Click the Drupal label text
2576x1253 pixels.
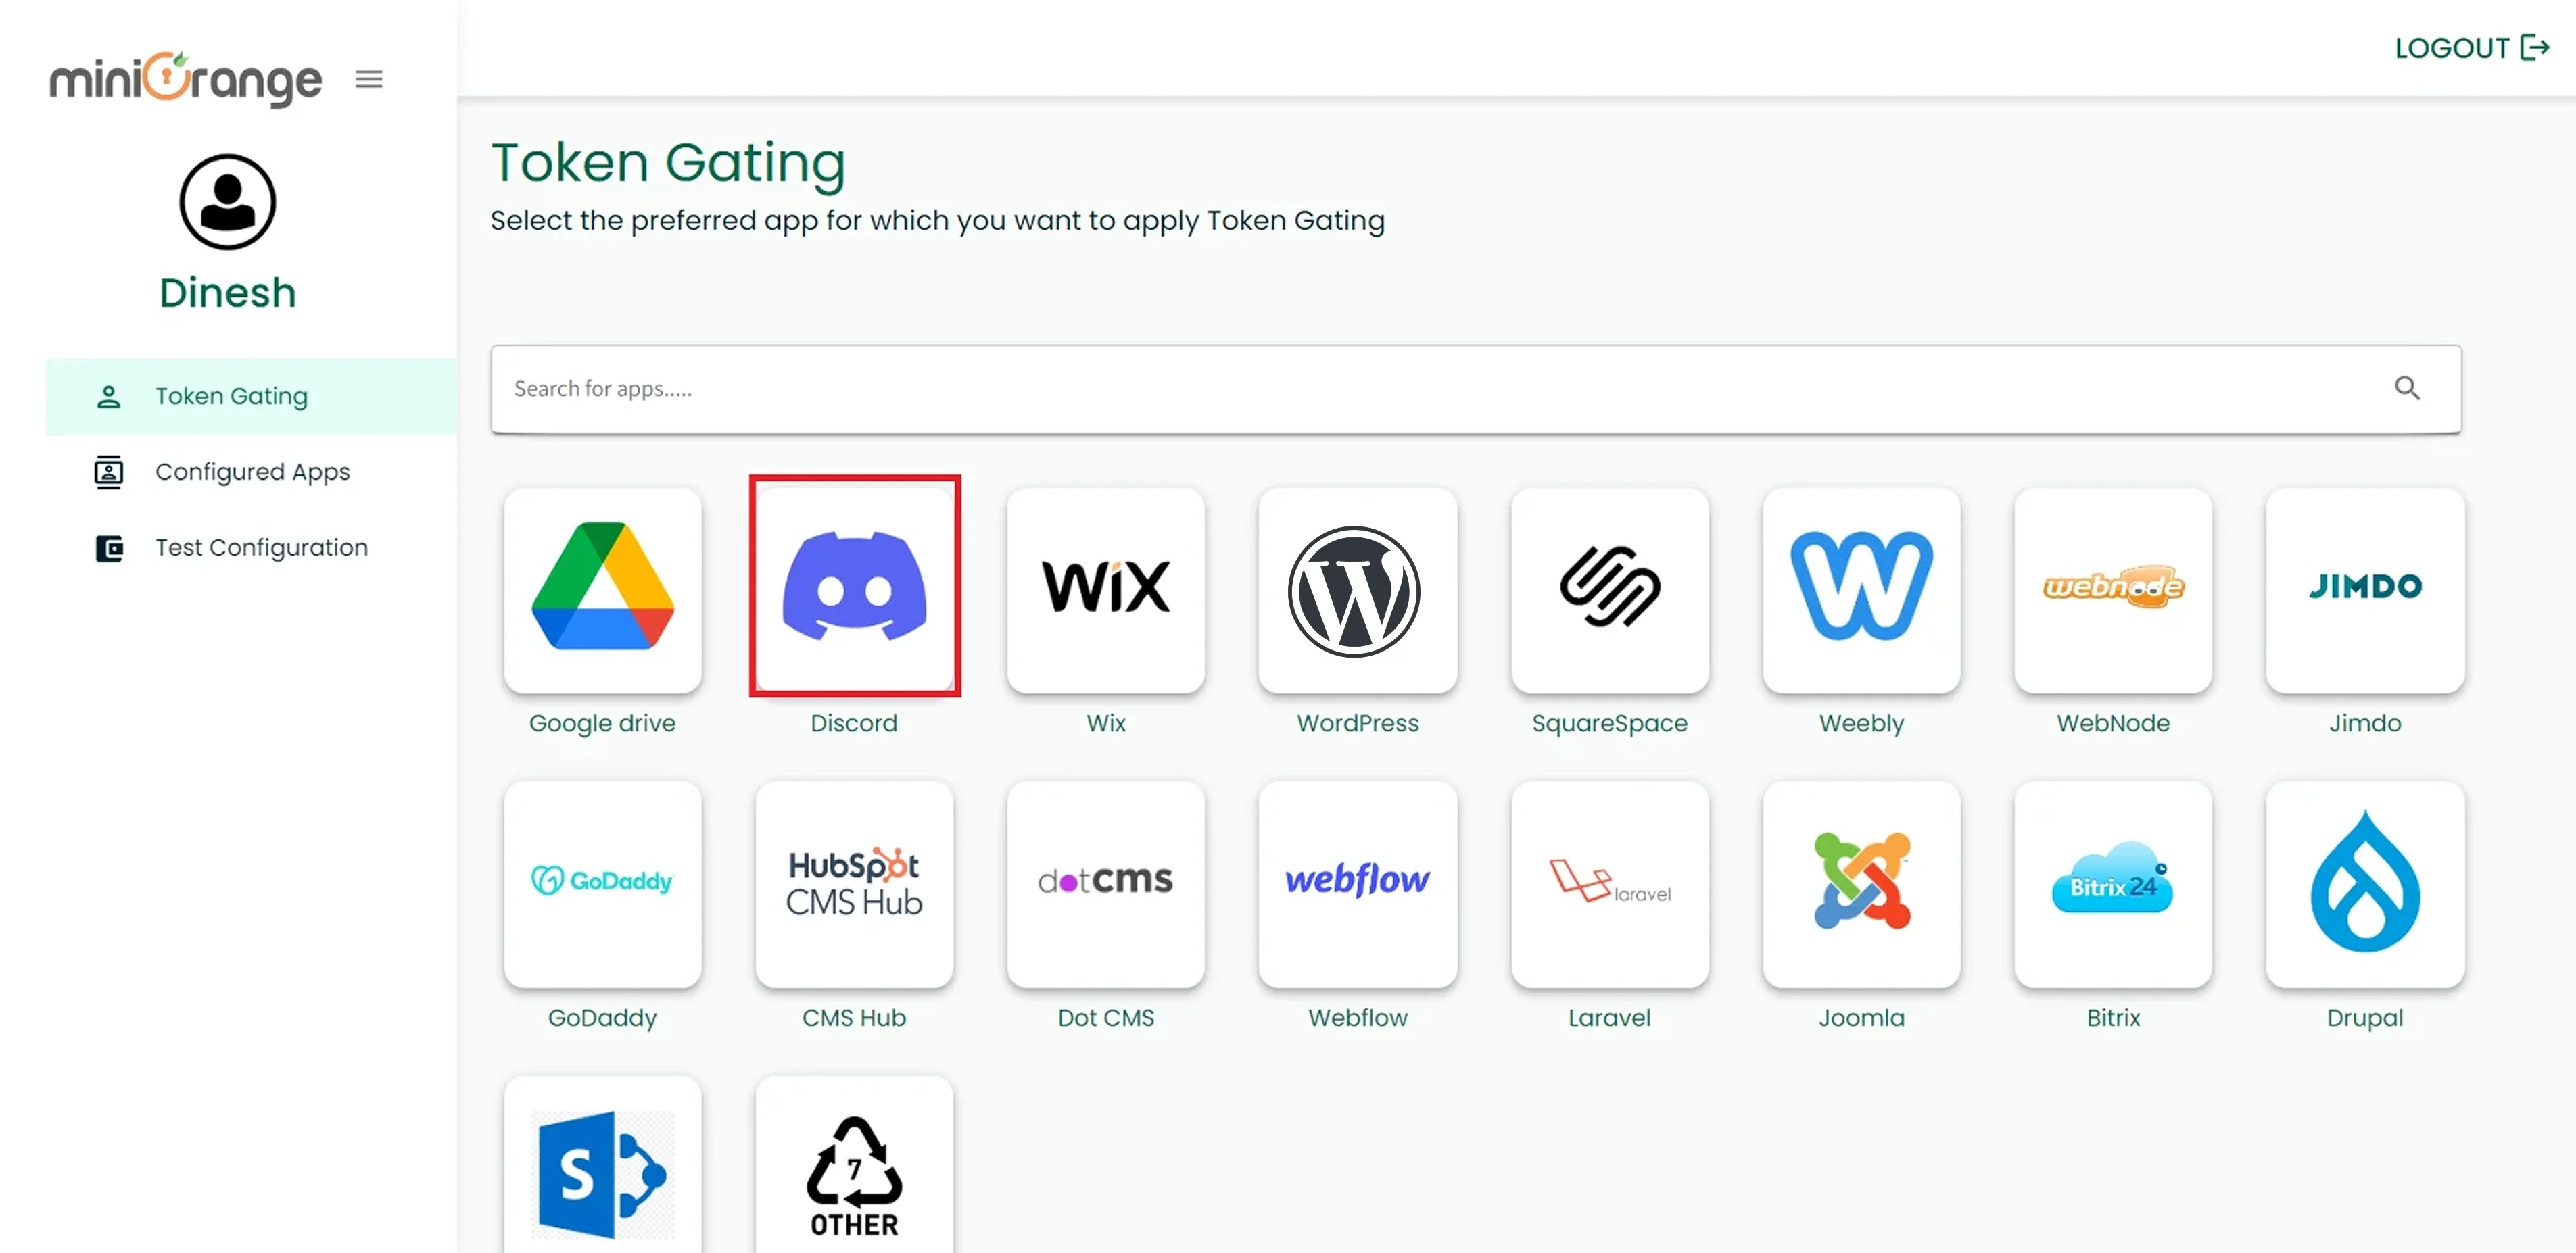2365,1018
